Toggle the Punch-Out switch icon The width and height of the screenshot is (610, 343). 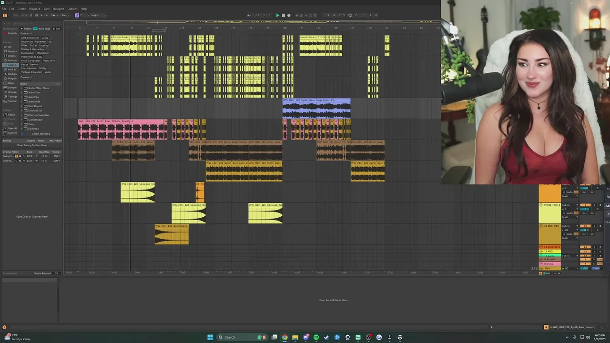coord(356,15)
